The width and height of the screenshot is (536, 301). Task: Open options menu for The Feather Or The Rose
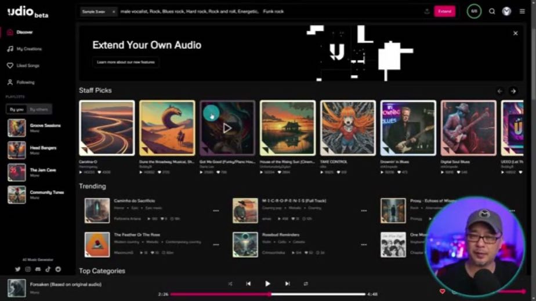(x=216, y=245)
